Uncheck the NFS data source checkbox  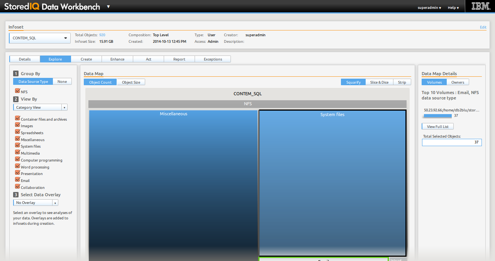coord(17,91)
